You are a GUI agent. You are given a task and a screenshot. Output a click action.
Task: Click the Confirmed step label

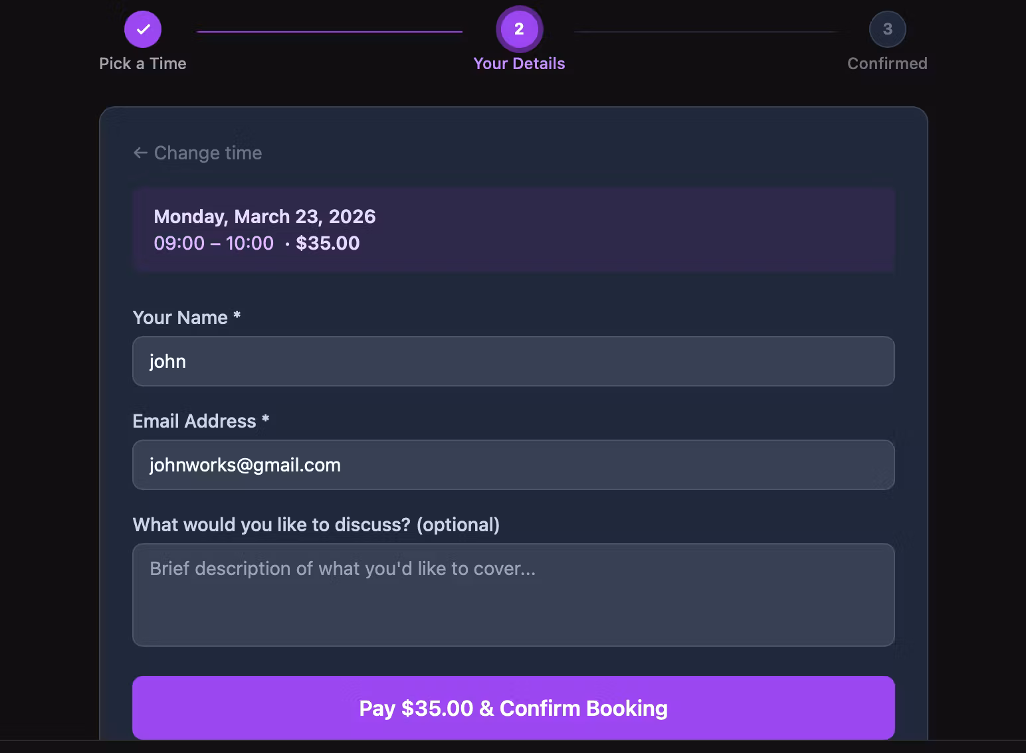tap(887, 64)
